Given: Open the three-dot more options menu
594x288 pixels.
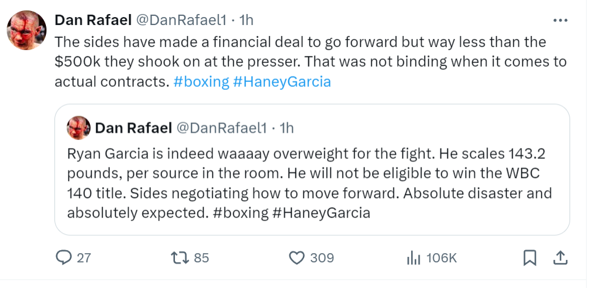Looking at the screenshot, I should (x=560, y=20).
